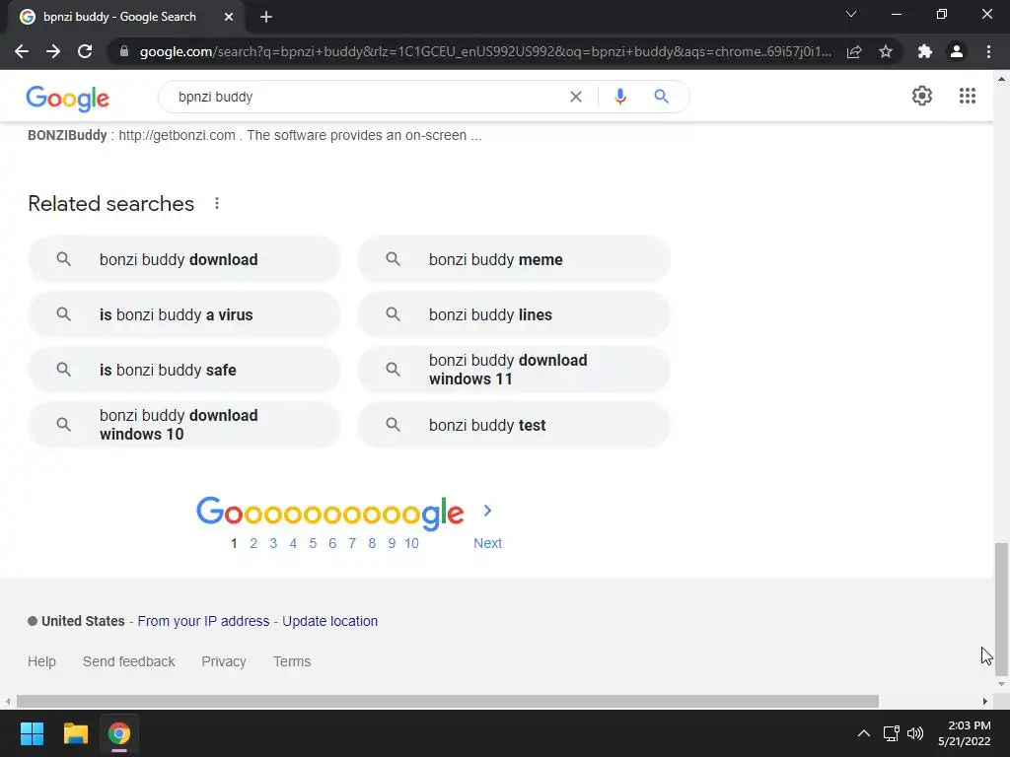
Task: Go to results page 5
Action: (x=313, y=543)
